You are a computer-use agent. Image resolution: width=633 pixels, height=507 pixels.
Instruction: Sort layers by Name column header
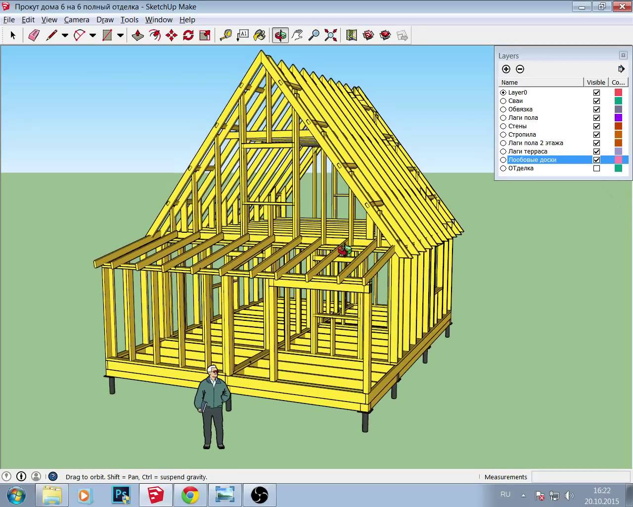[x=541, y=82]
